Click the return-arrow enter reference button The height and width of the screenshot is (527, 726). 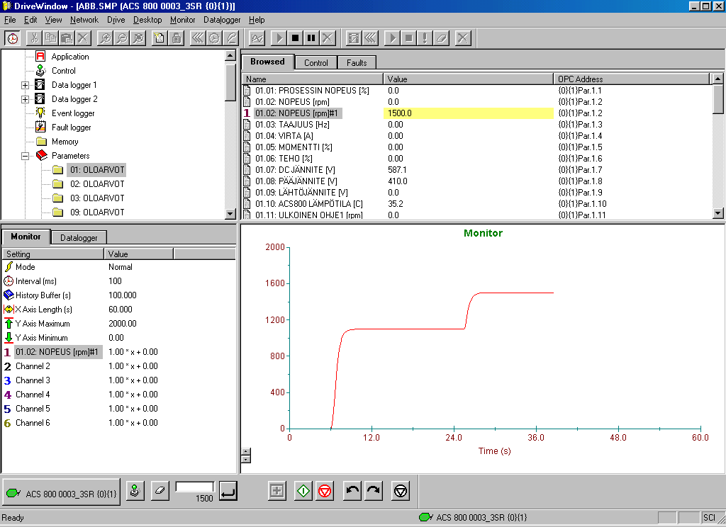click(228, 491)
